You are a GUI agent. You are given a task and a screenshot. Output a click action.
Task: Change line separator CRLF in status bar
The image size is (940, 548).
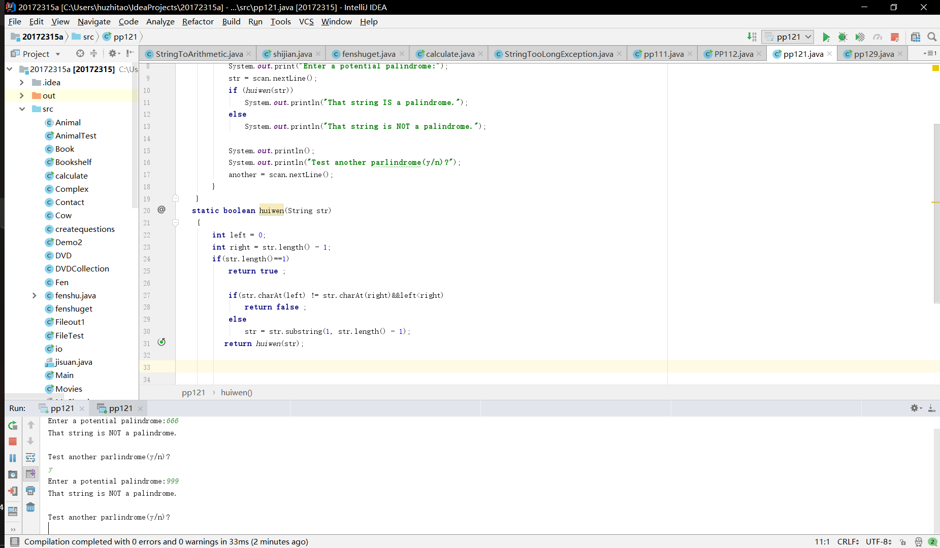point(848,541)
